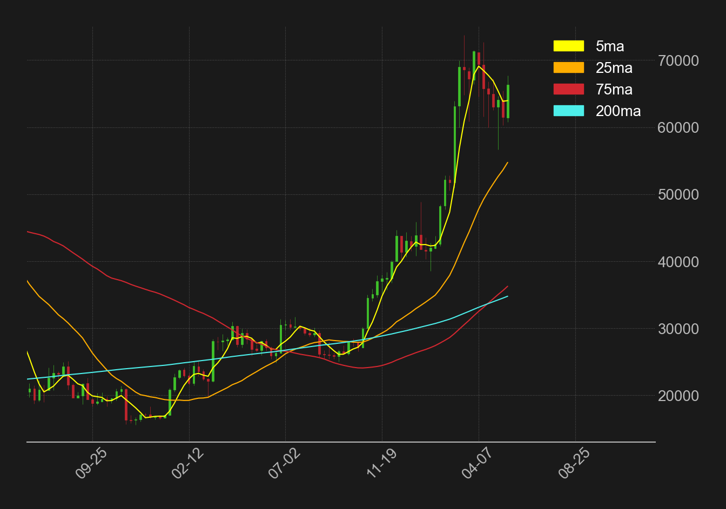Click the 30000 price axis label

[678, 329]
